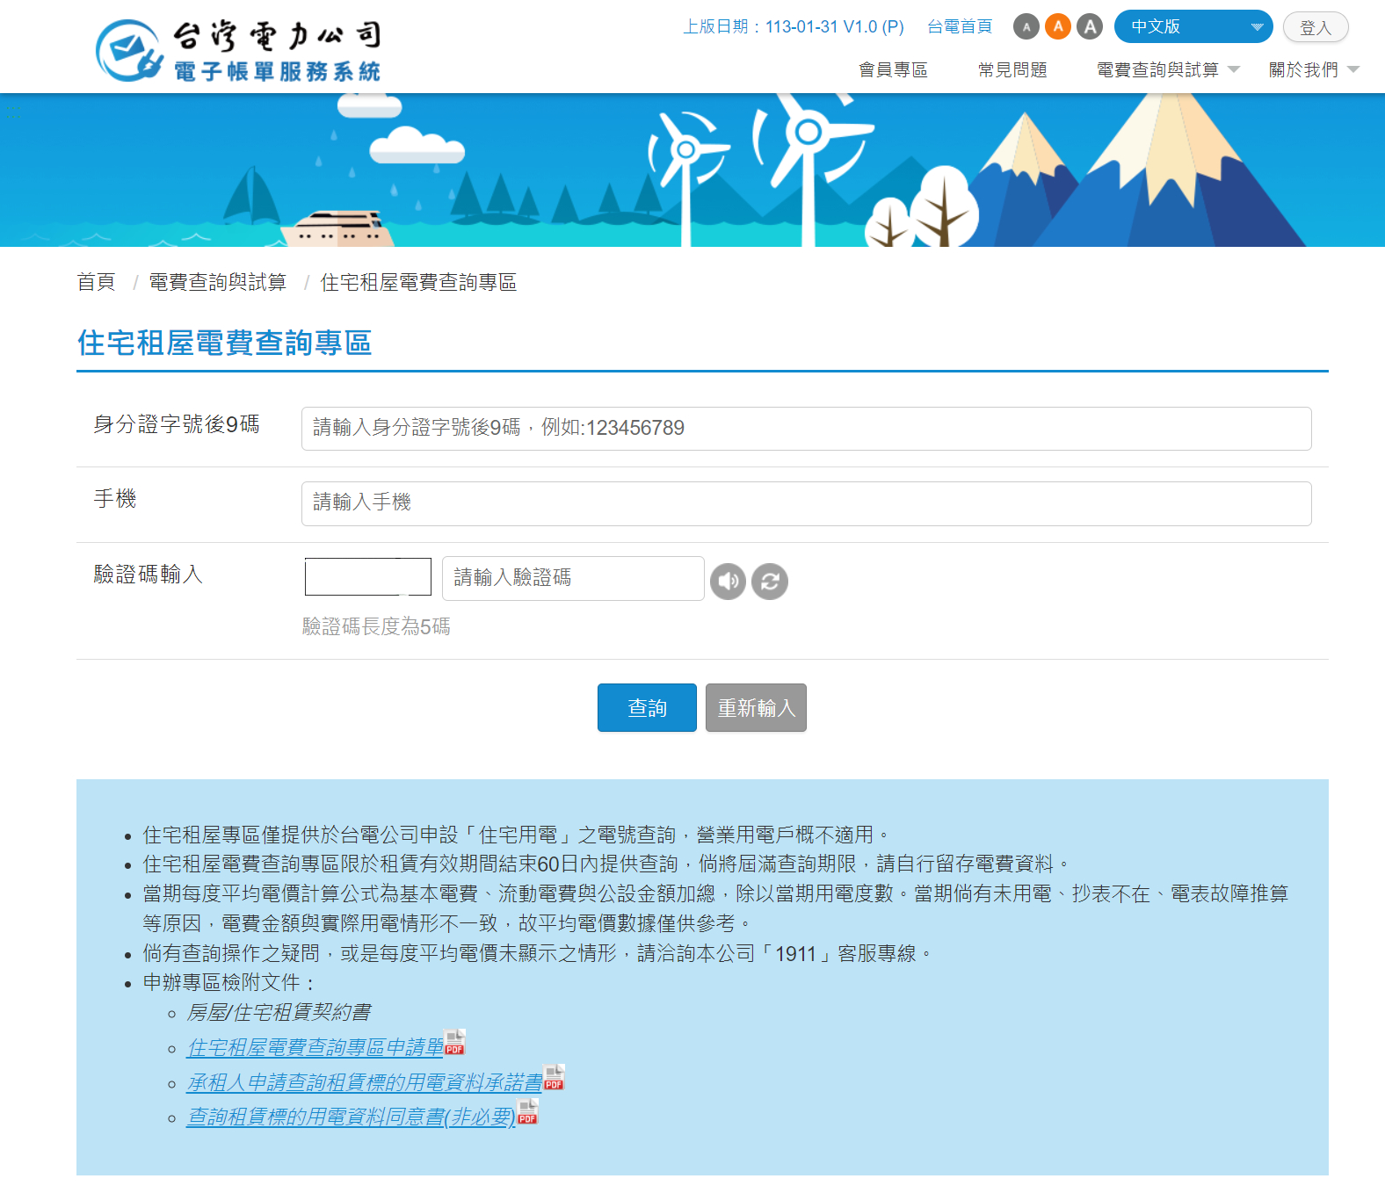Open the 中文版 language dropdown
This screenshot has height=1193, width=1385.
click(x=1193, y=26)
